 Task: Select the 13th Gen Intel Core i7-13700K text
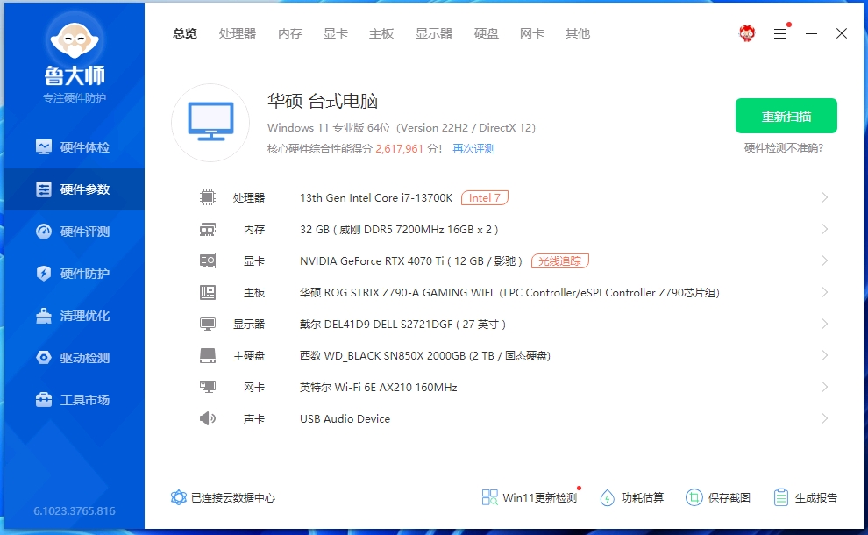(x=376, y=197)
